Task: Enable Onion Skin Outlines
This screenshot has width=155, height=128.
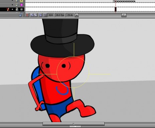Action: click(x=36, y=15)
